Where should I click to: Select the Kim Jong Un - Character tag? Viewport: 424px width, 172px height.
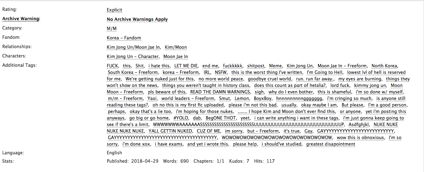click(x=133, y=57)
